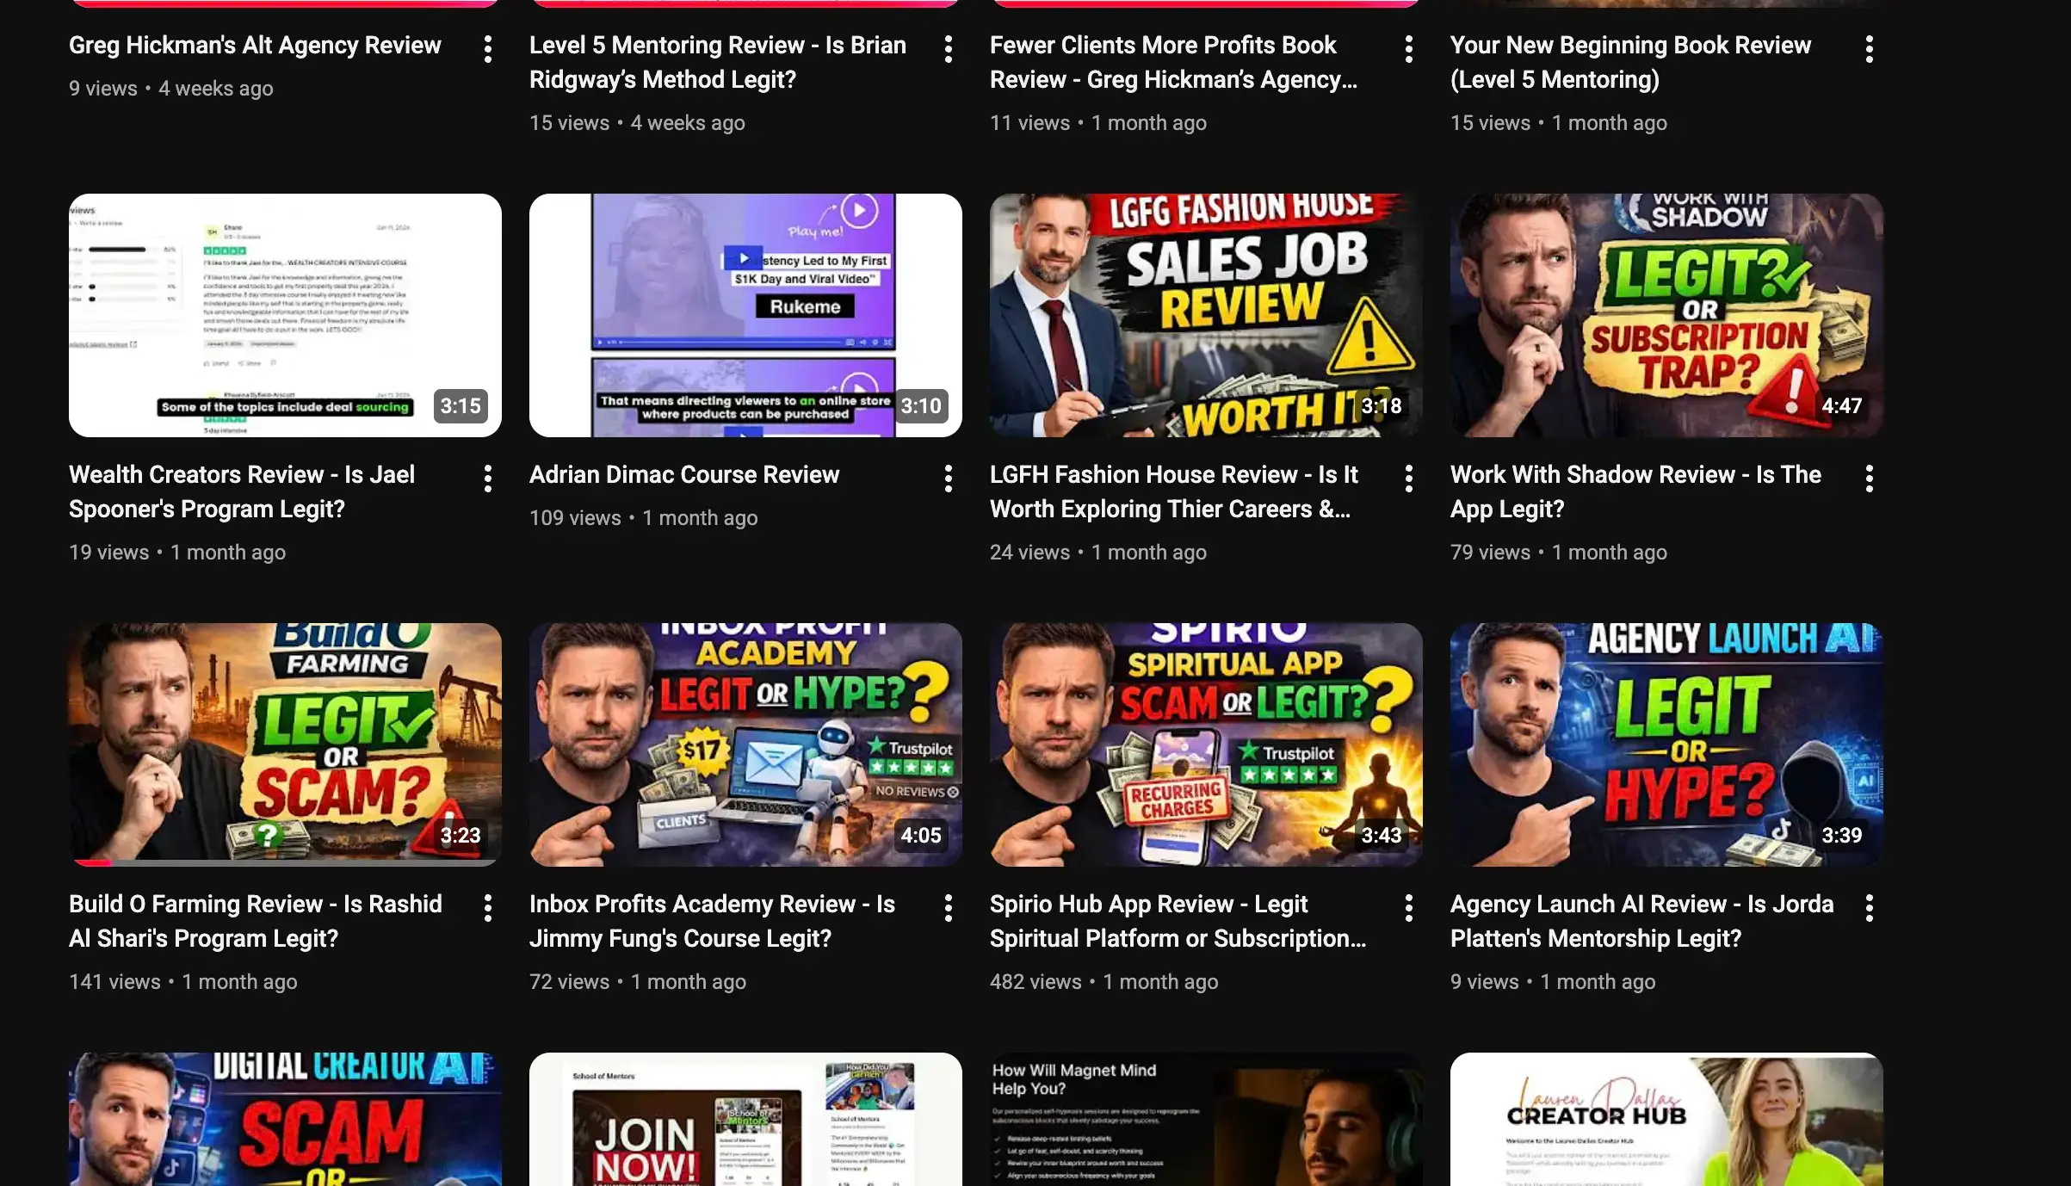
Task: Open options for Fewer Clients More Profits video
Action: point(1409,49)
